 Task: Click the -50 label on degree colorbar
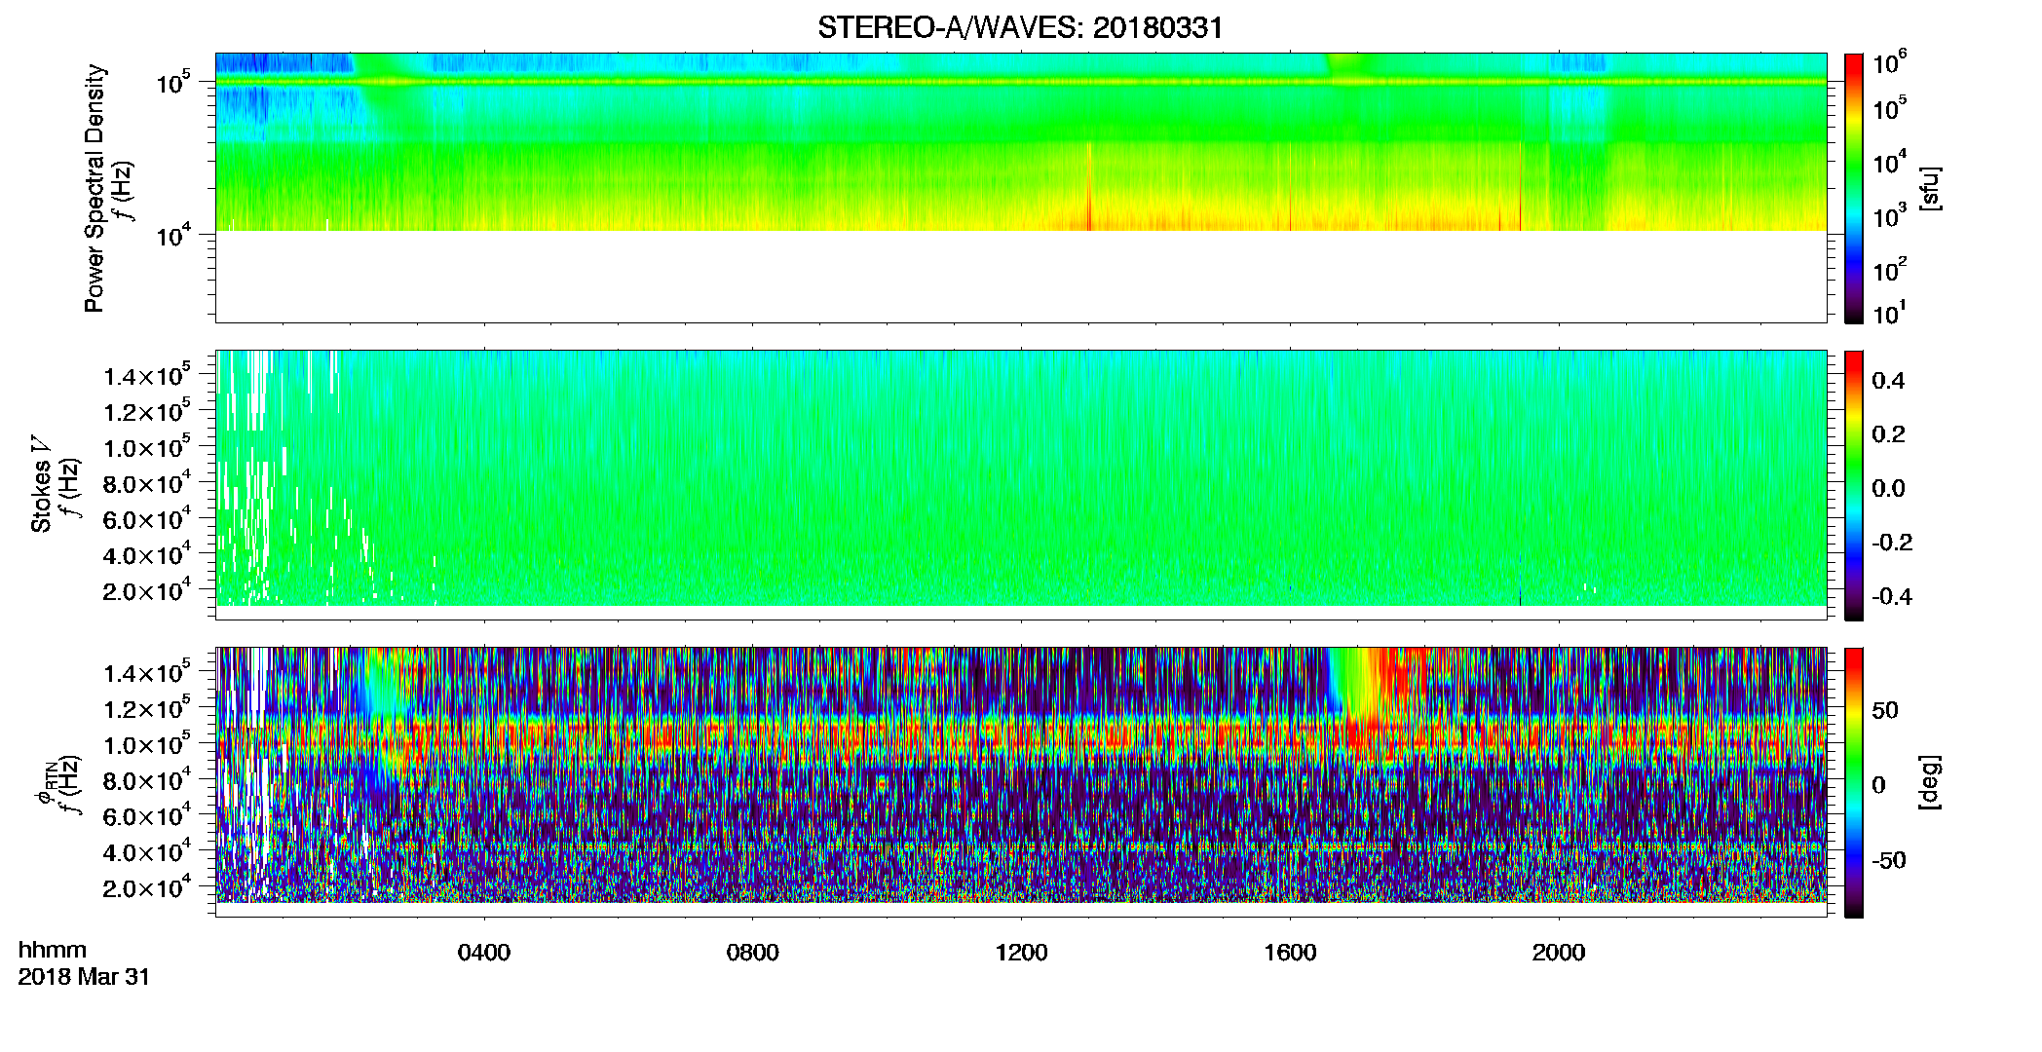pyautogui.click(x=1889, y=861)
